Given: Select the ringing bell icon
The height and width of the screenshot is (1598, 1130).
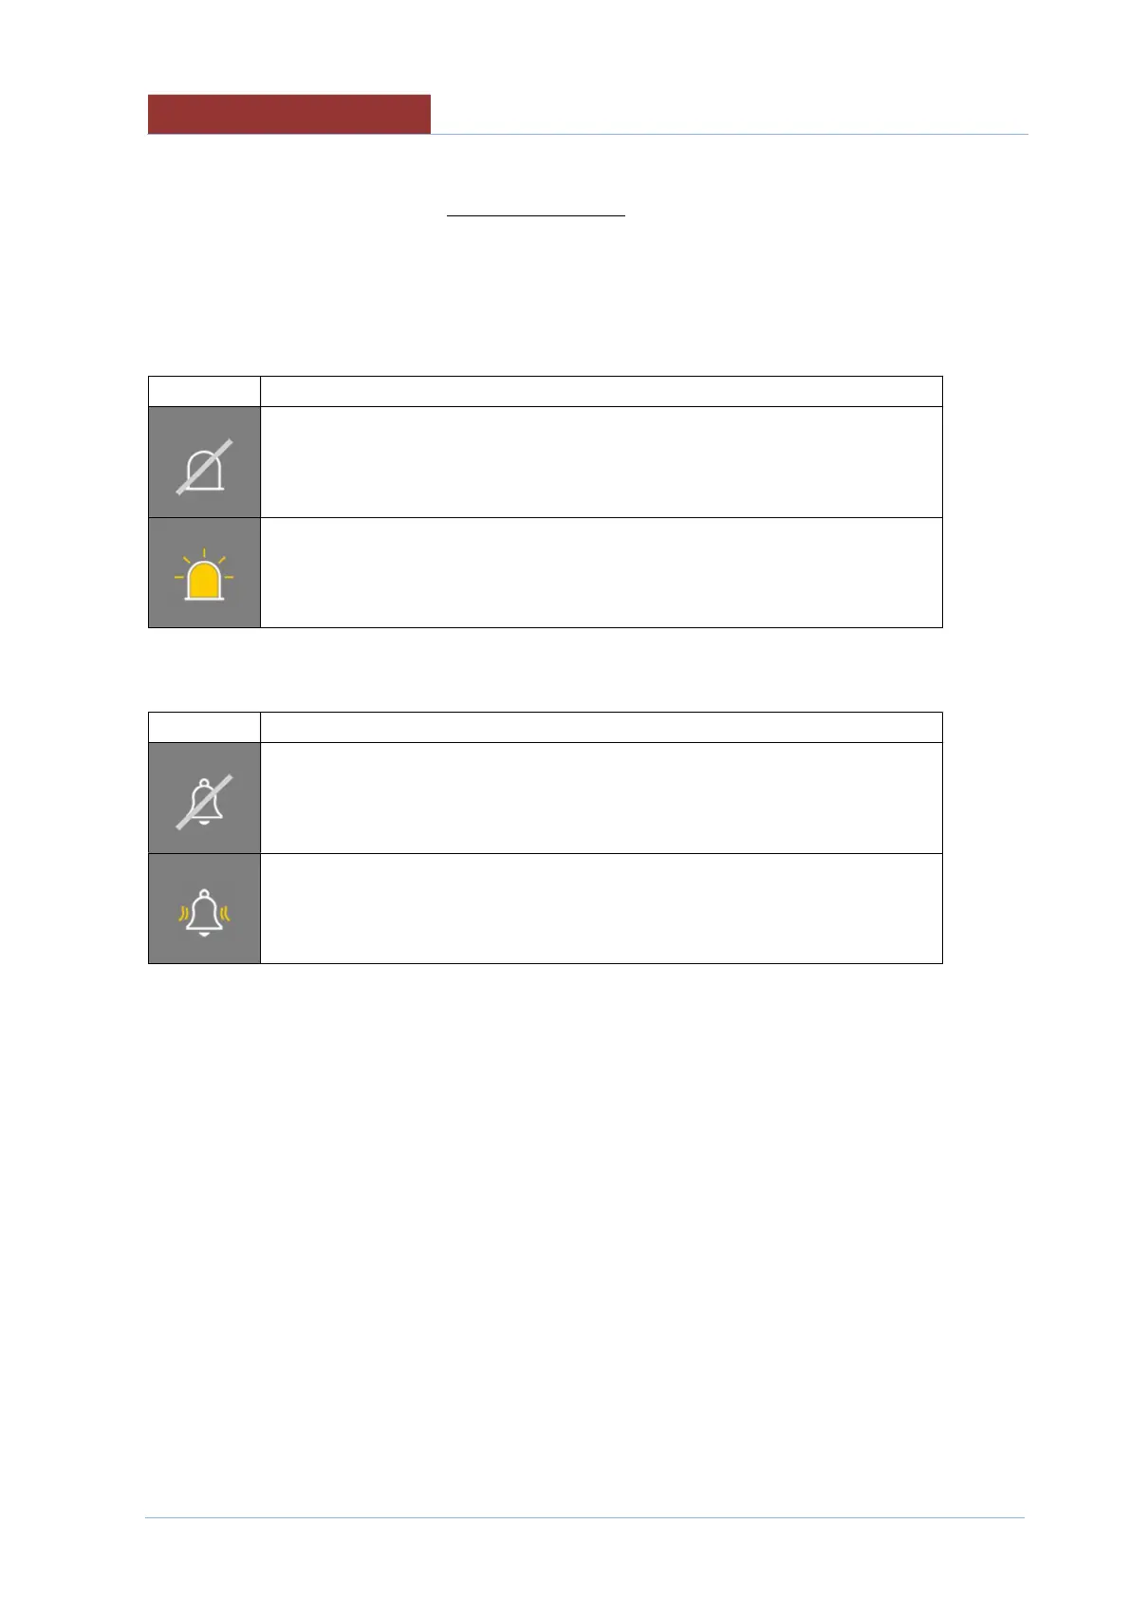Looking at the screenshot, I should [x=204, y=908].
